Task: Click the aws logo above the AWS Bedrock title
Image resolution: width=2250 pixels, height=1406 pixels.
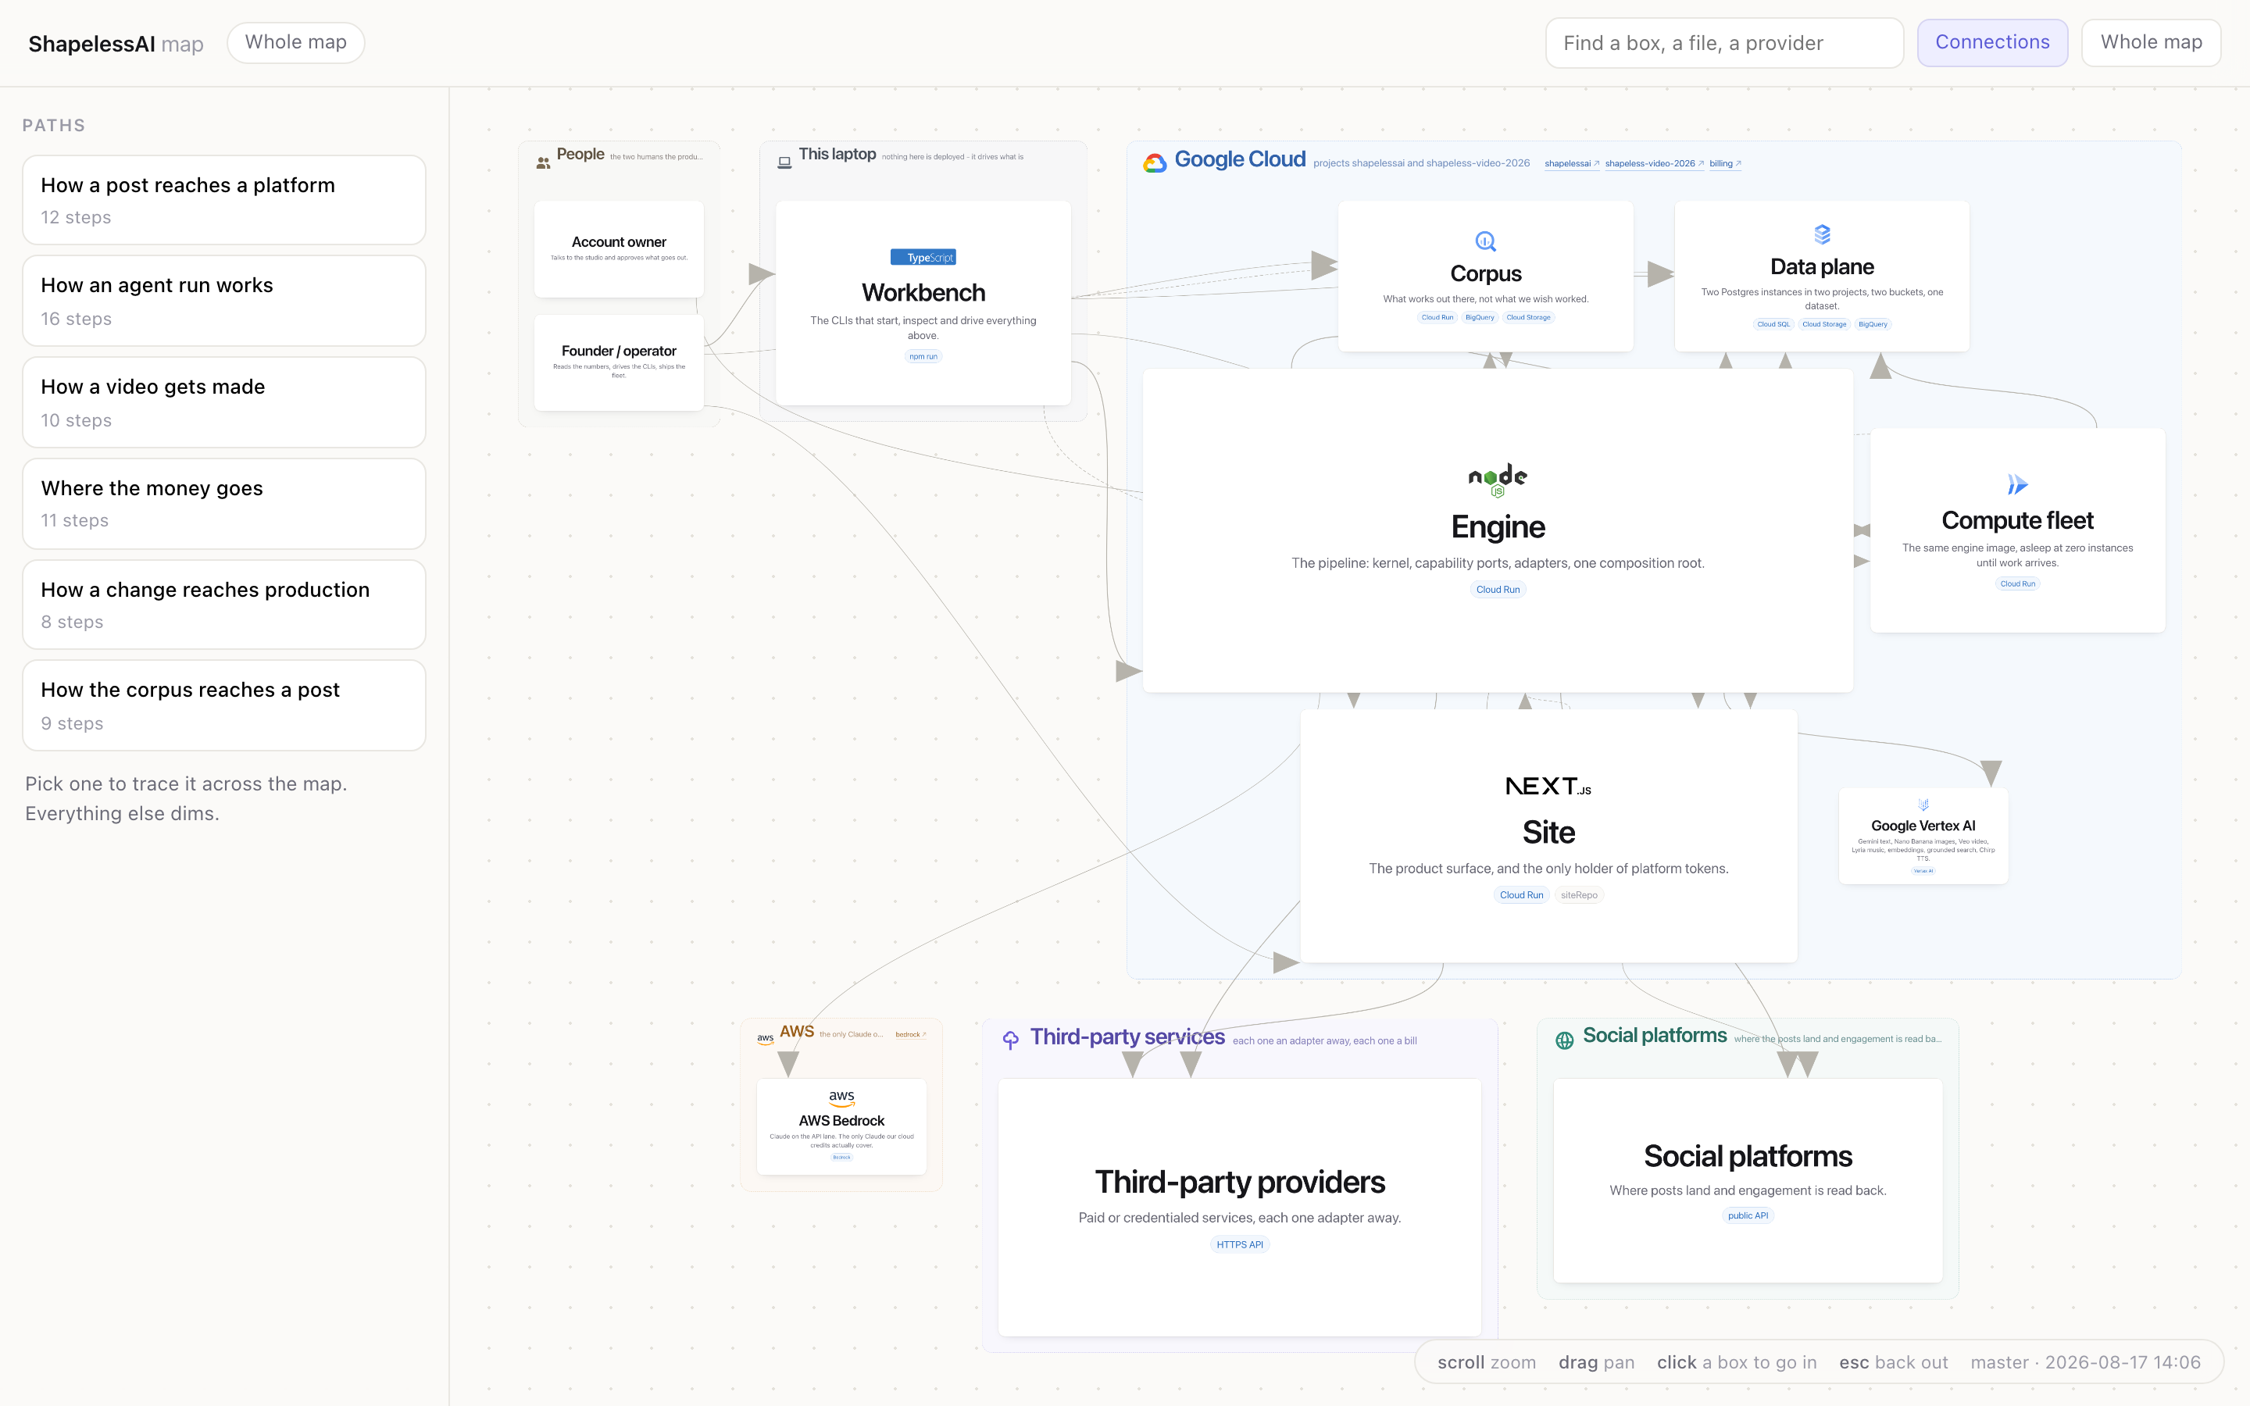Action: click(x=841, y=1097)
